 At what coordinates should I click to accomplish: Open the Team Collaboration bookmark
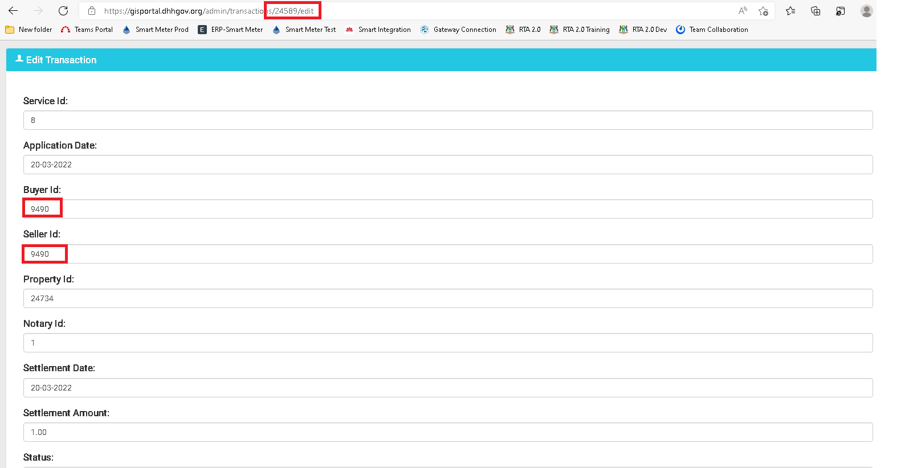[x=712, y=30]
